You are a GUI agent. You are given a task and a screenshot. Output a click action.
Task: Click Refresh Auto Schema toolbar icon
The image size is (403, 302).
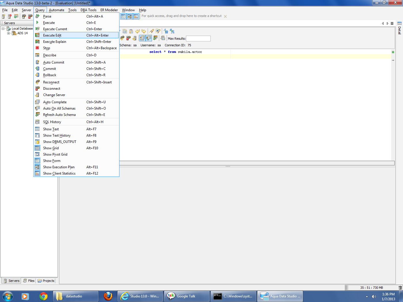[x=155, y=38]
